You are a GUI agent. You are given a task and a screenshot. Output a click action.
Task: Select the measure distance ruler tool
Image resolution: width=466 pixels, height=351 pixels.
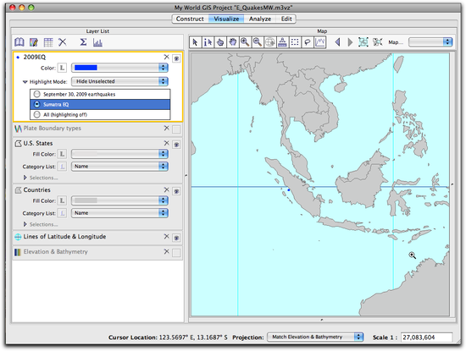tap(282, 42)
